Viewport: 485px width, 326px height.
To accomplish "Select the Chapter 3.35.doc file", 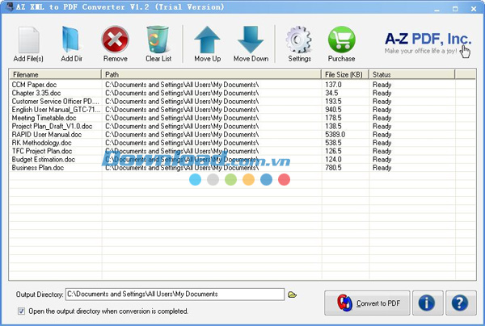I will coord(36,93).
